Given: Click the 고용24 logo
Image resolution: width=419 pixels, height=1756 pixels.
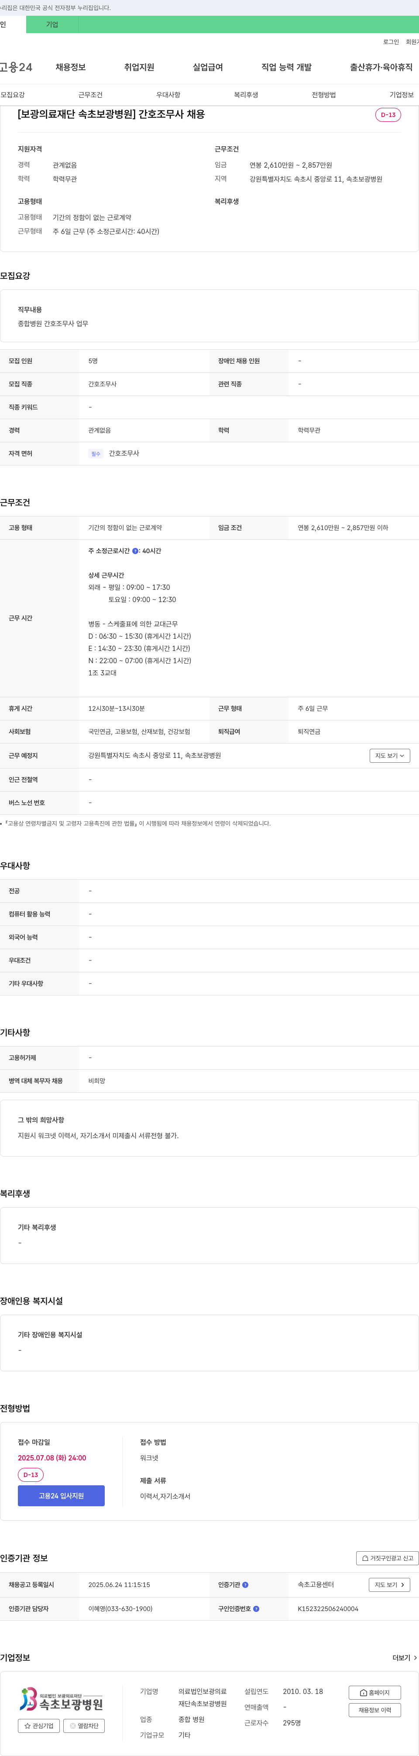Looking at the screenshot, I should tap(16, 67).
